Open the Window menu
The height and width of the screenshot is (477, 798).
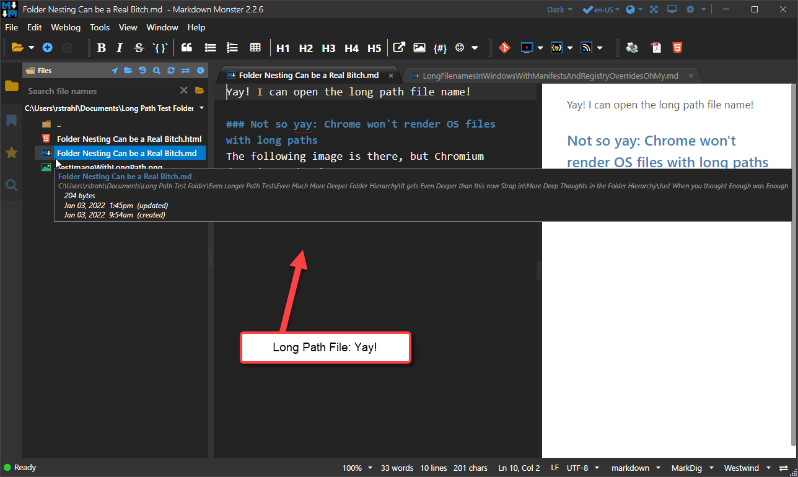coord(162,27)
